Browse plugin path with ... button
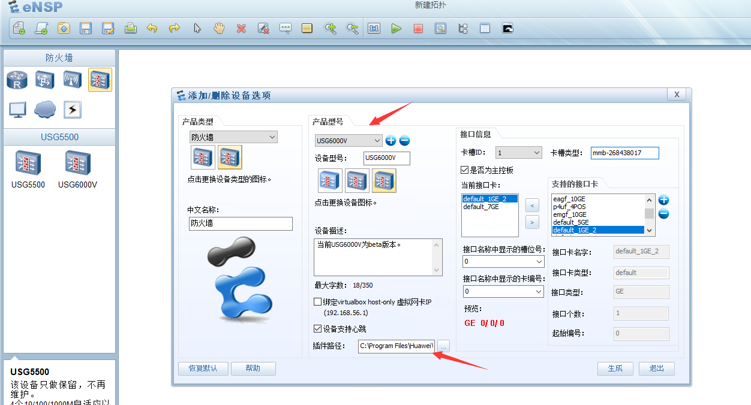 coord(443,346)
